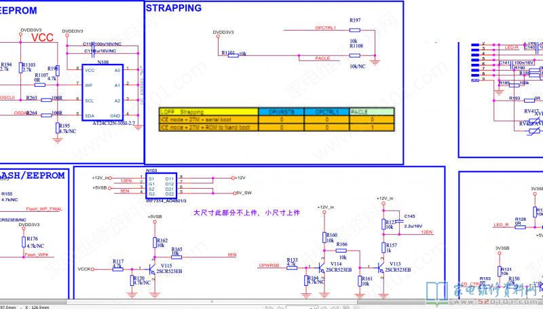
Task: Select the Chinese note text under N103
Action: (246, 194)
